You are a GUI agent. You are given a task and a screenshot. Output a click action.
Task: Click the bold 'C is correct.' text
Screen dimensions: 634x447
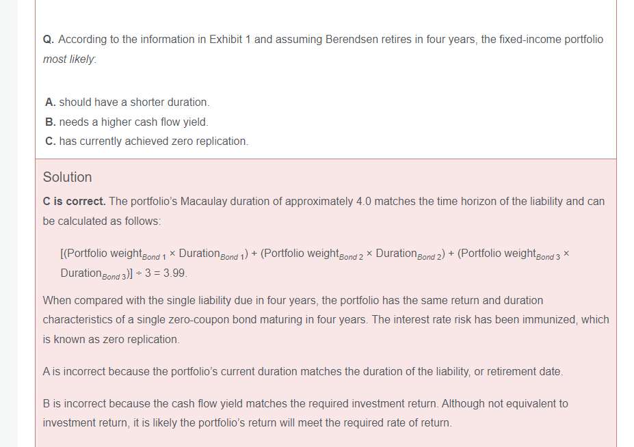(x=74, y=201)
